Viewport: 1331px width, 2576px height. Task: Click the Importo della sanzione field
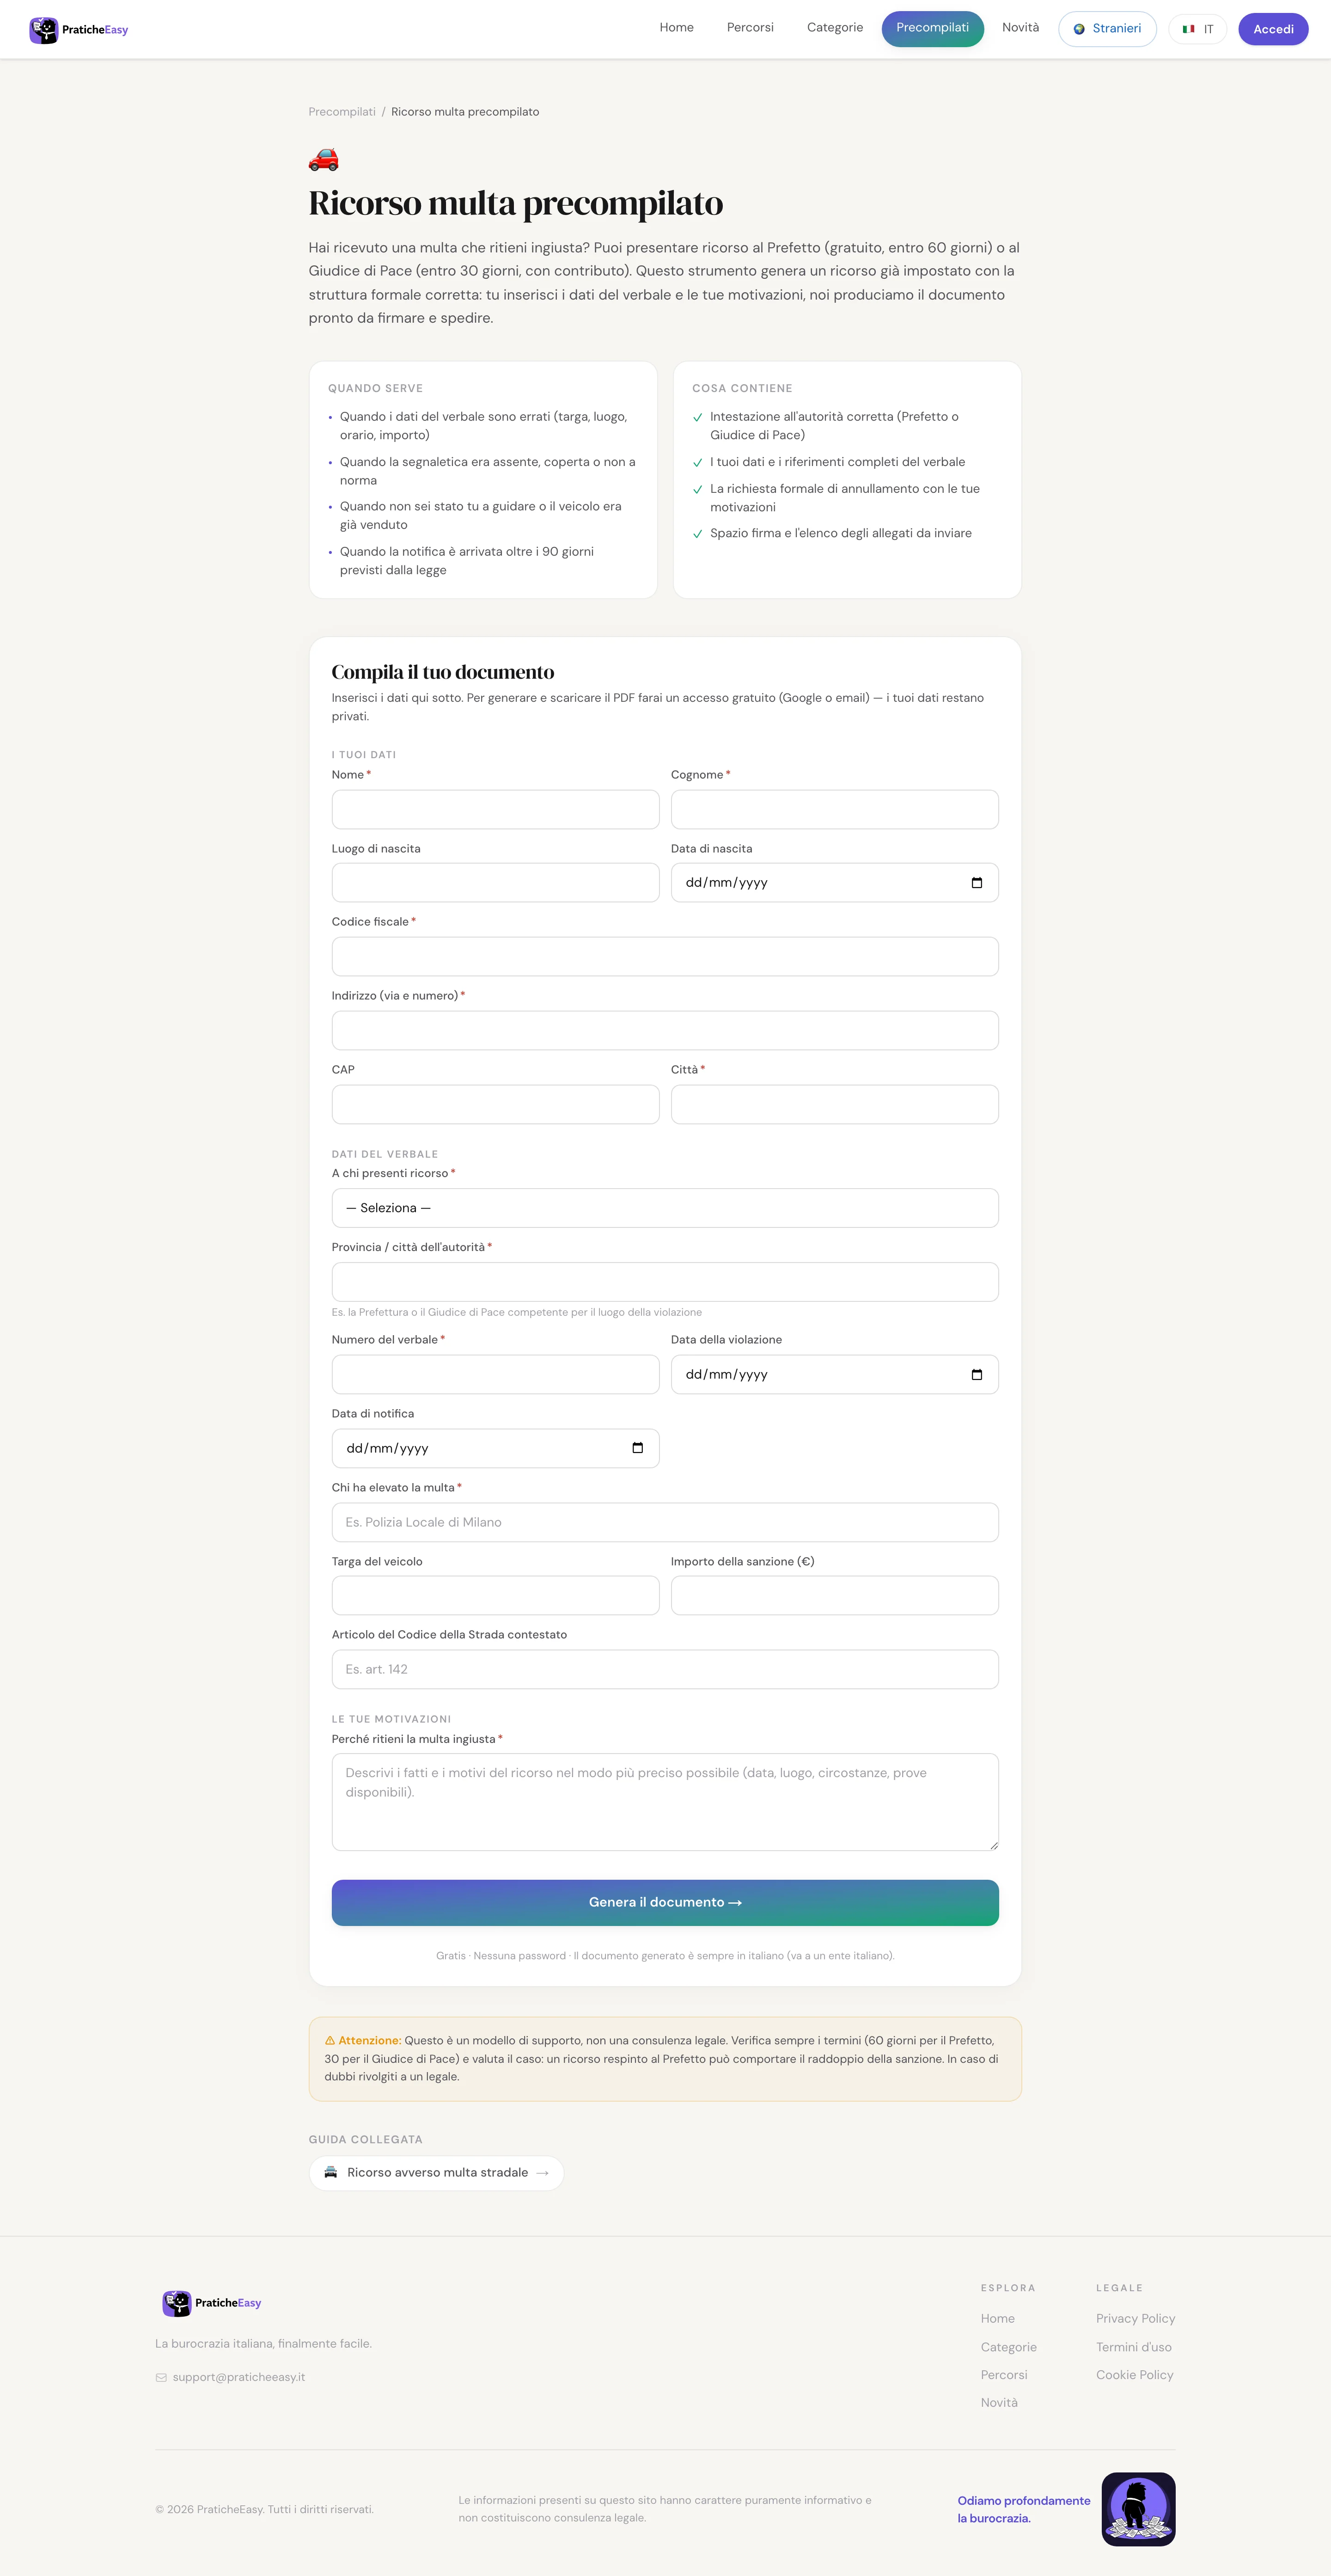(x=835, y=1596)
